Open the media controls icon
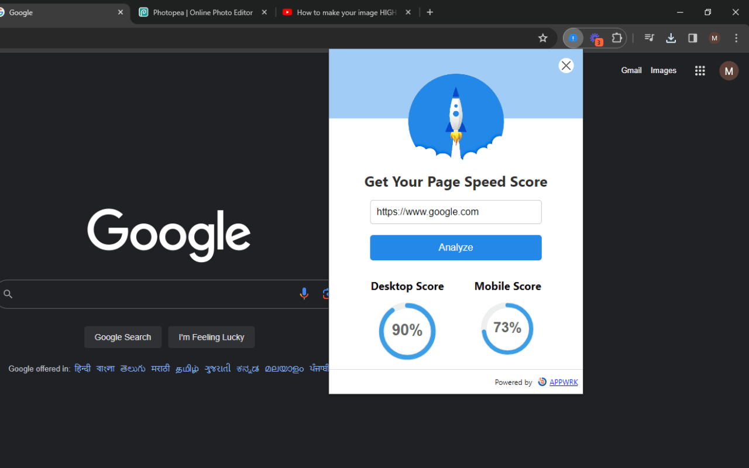The width and height of the screenshot is (749, 468). point(649,38)
